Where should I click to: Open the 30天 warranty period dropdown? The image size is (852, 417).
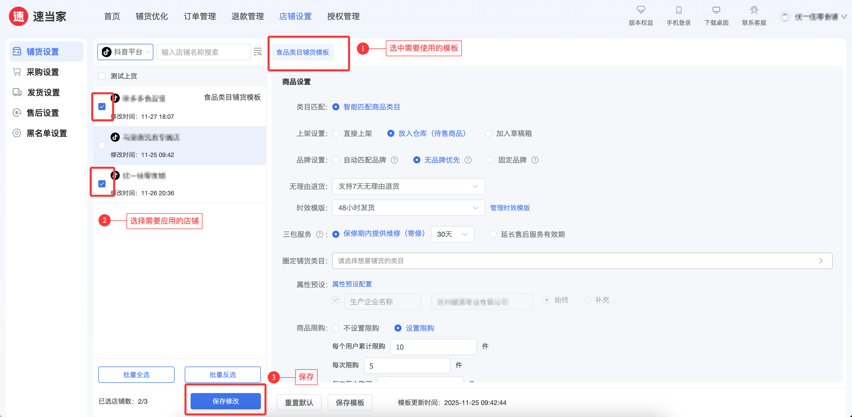coord(452,234)
